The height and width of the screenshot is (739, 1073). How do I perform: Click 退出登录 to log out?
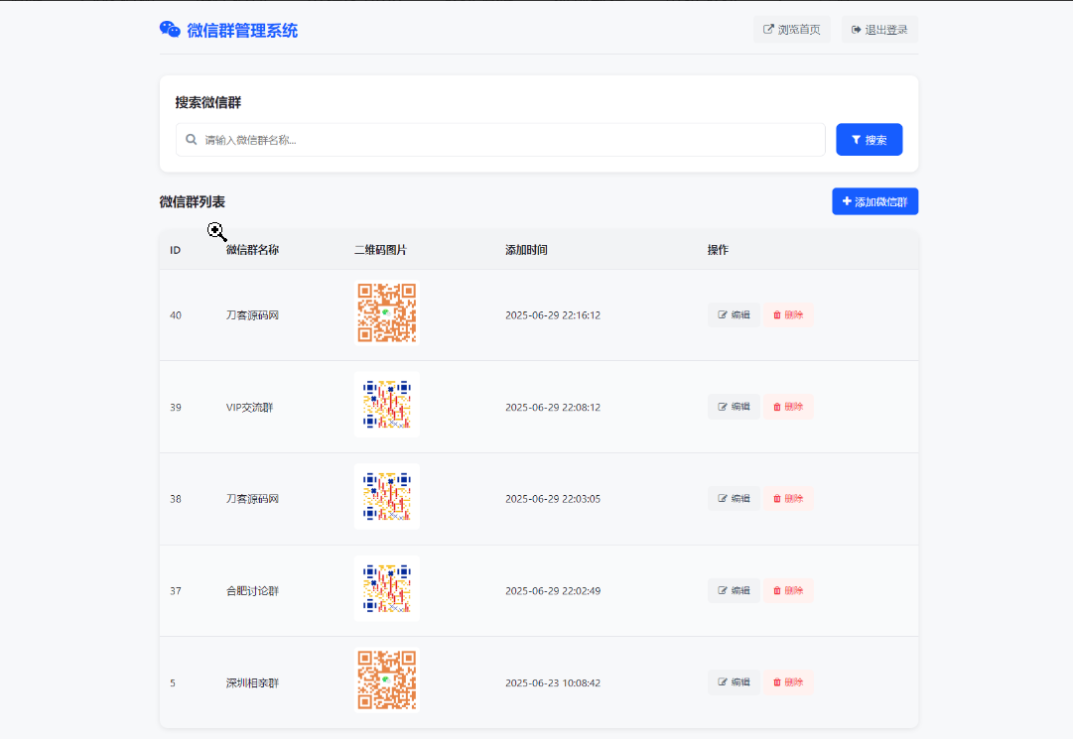(879, 30)
